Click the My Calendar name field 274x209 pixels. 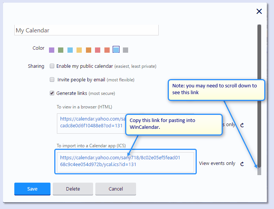86,31
